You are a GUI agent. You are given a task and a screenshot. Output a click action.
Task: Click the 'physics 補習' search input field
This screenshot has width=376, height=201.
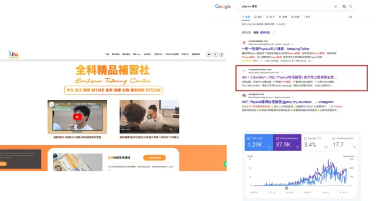click(x=284, y=6)
